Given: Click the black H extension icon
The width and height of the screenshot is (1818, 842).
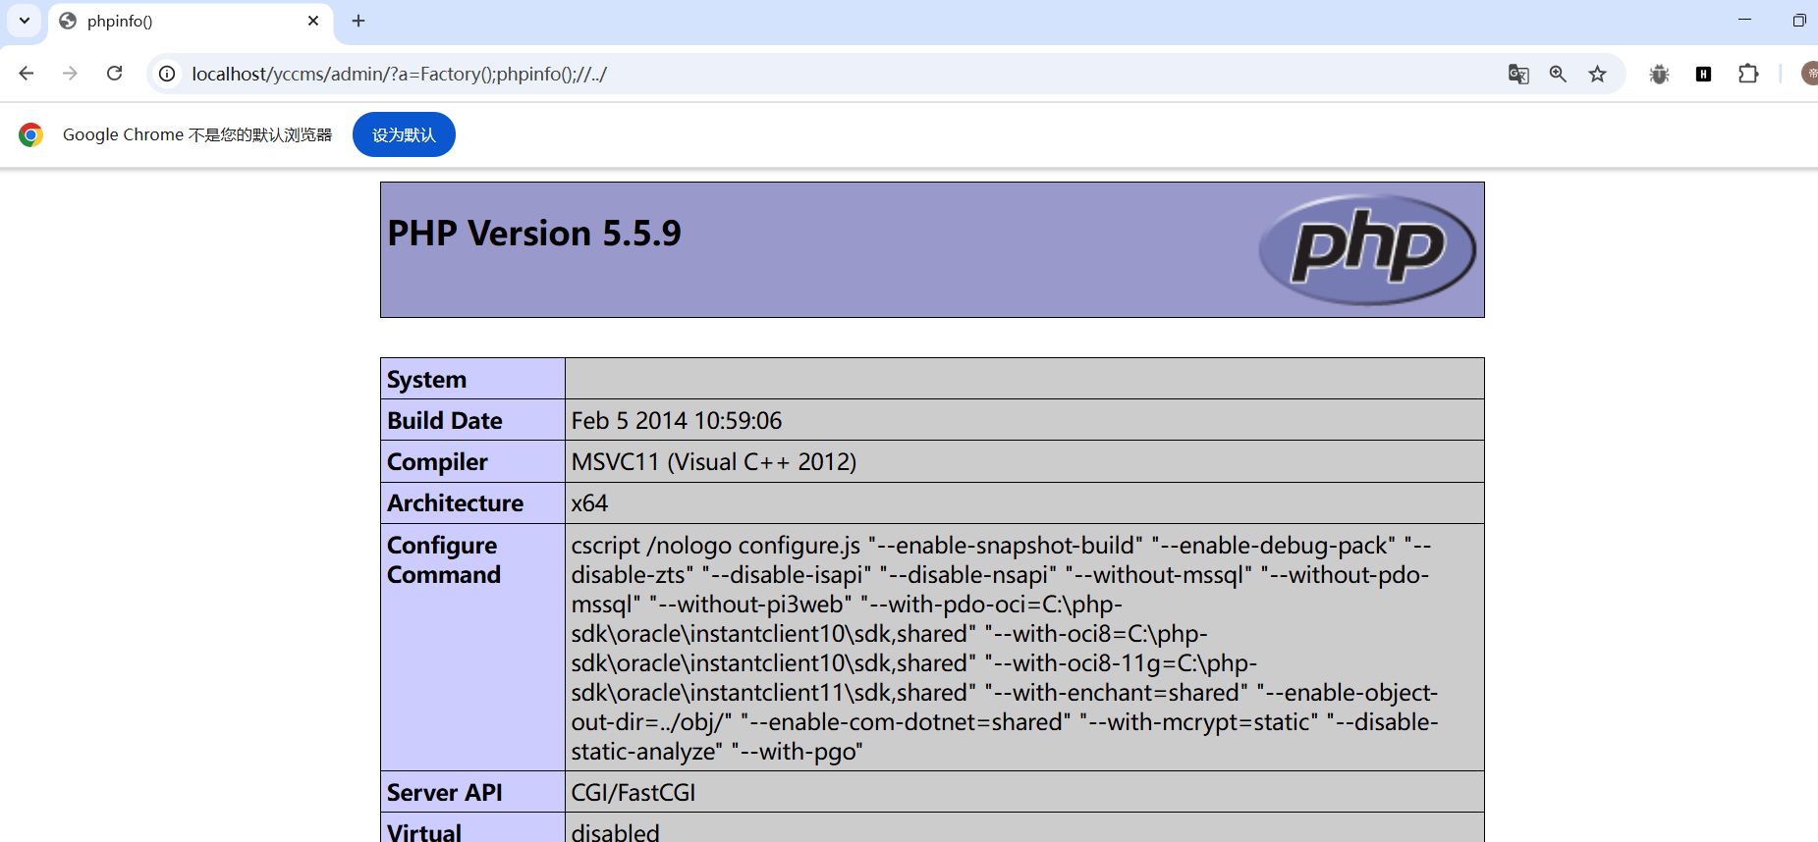Looking at the screenshot, I should coord(1704,74).
